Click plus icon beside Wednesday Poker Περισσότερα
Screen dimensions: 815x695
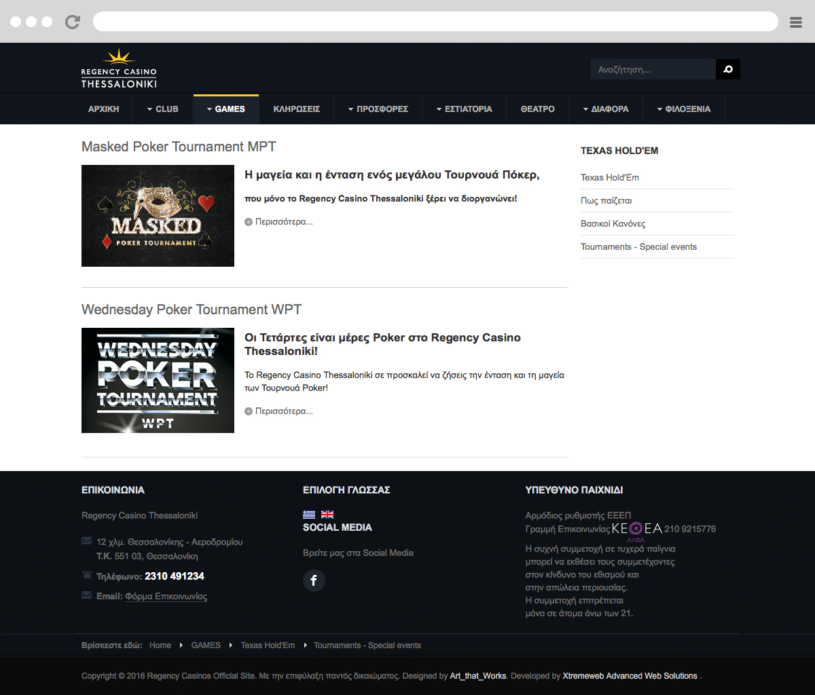pos(249,411)
